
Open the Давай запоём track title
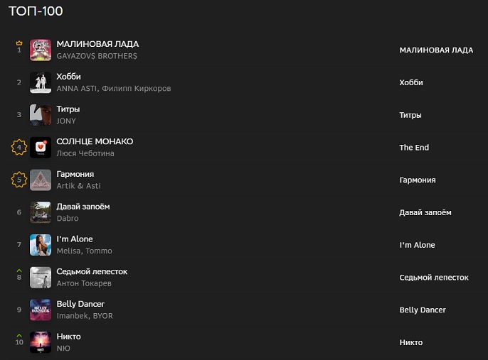tap(83, 207)
